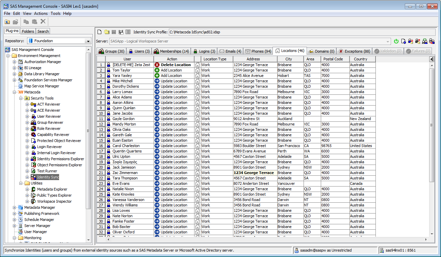Click the green power icon beside Server field
This screenshot has height=257, width=441.
click(396, 41)
